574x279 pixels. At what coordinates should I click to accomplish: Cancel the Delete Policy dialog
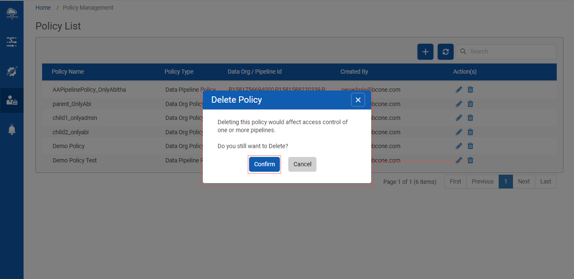[302, 164]
